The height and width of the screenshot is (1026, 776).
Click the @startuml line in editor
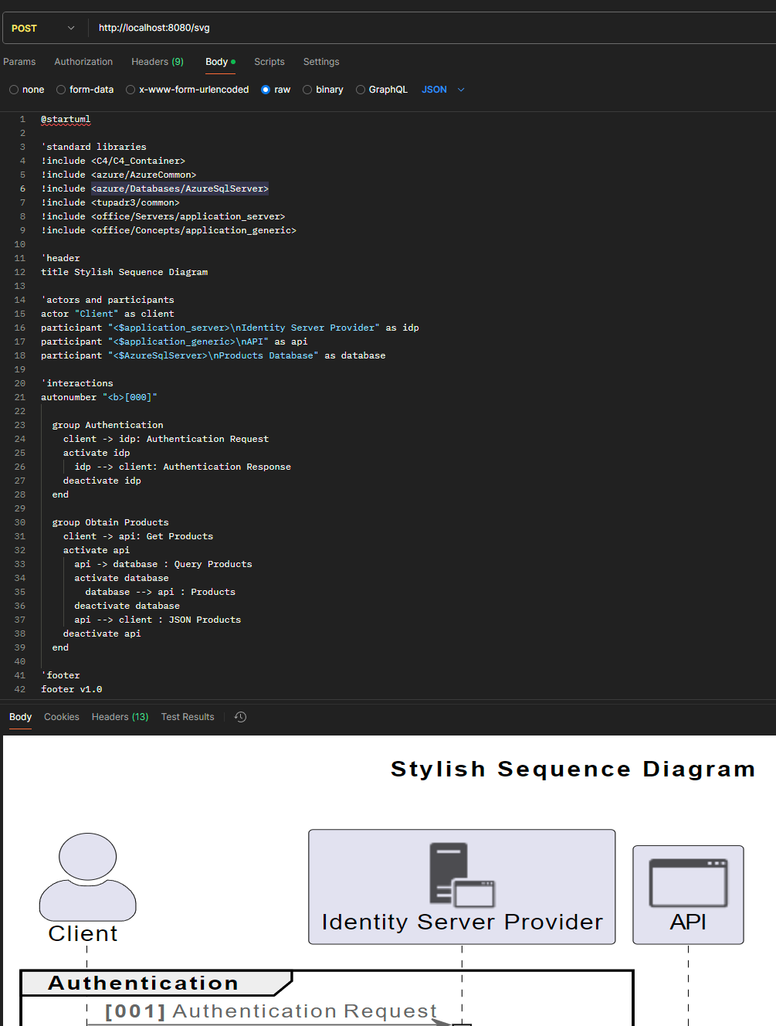coord(66,119)
